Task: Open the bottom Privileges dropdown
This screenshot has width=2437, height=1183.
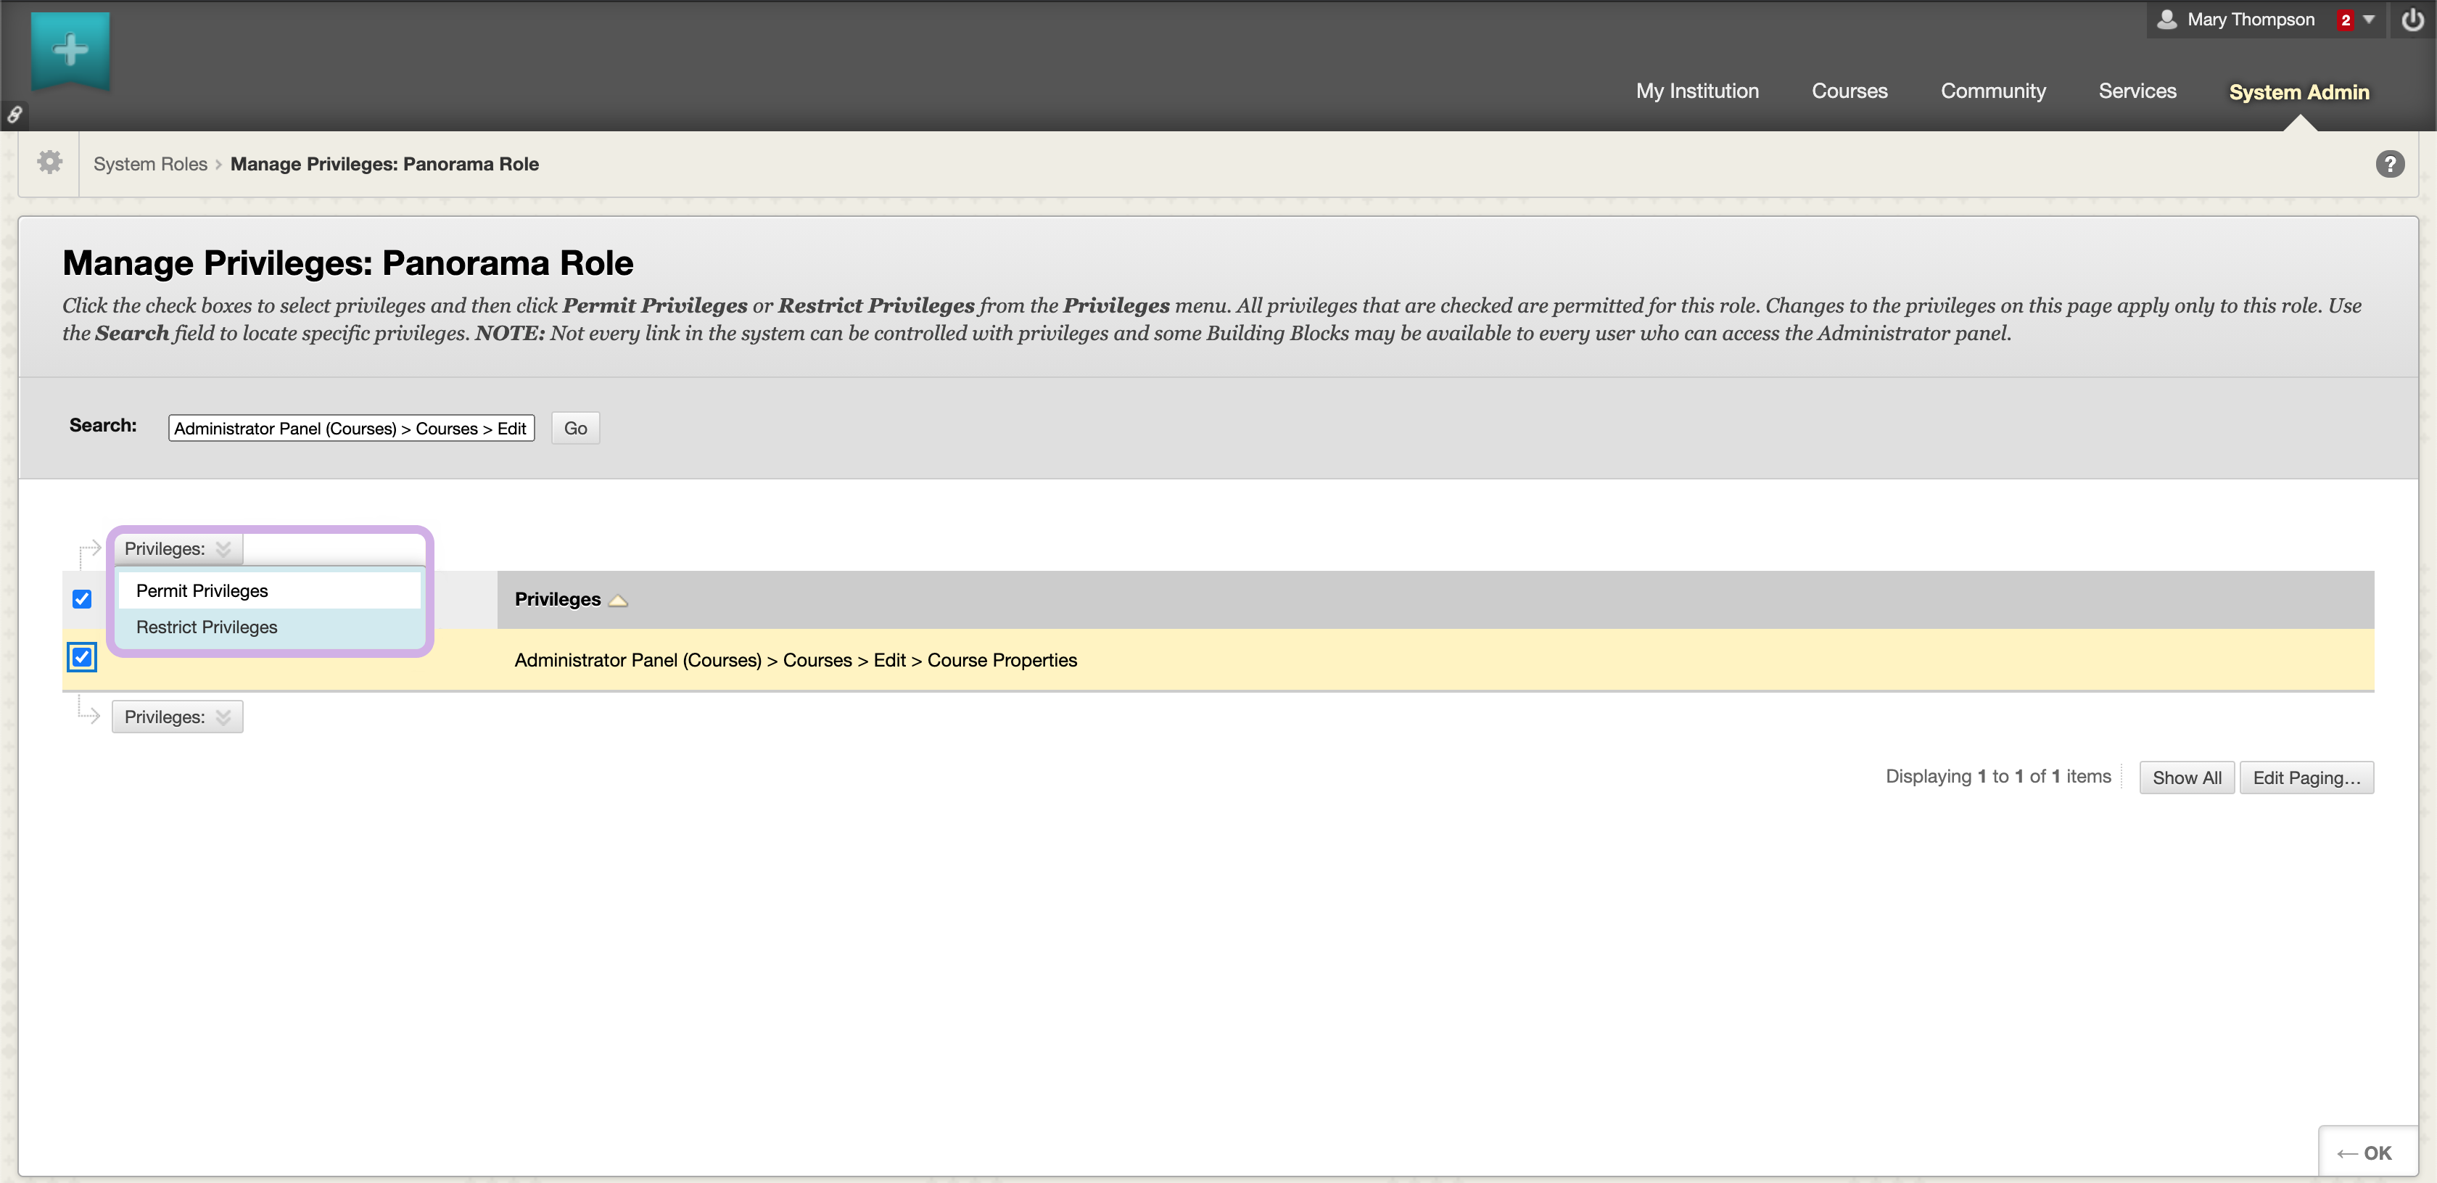Action: click(x=177, y=717)
